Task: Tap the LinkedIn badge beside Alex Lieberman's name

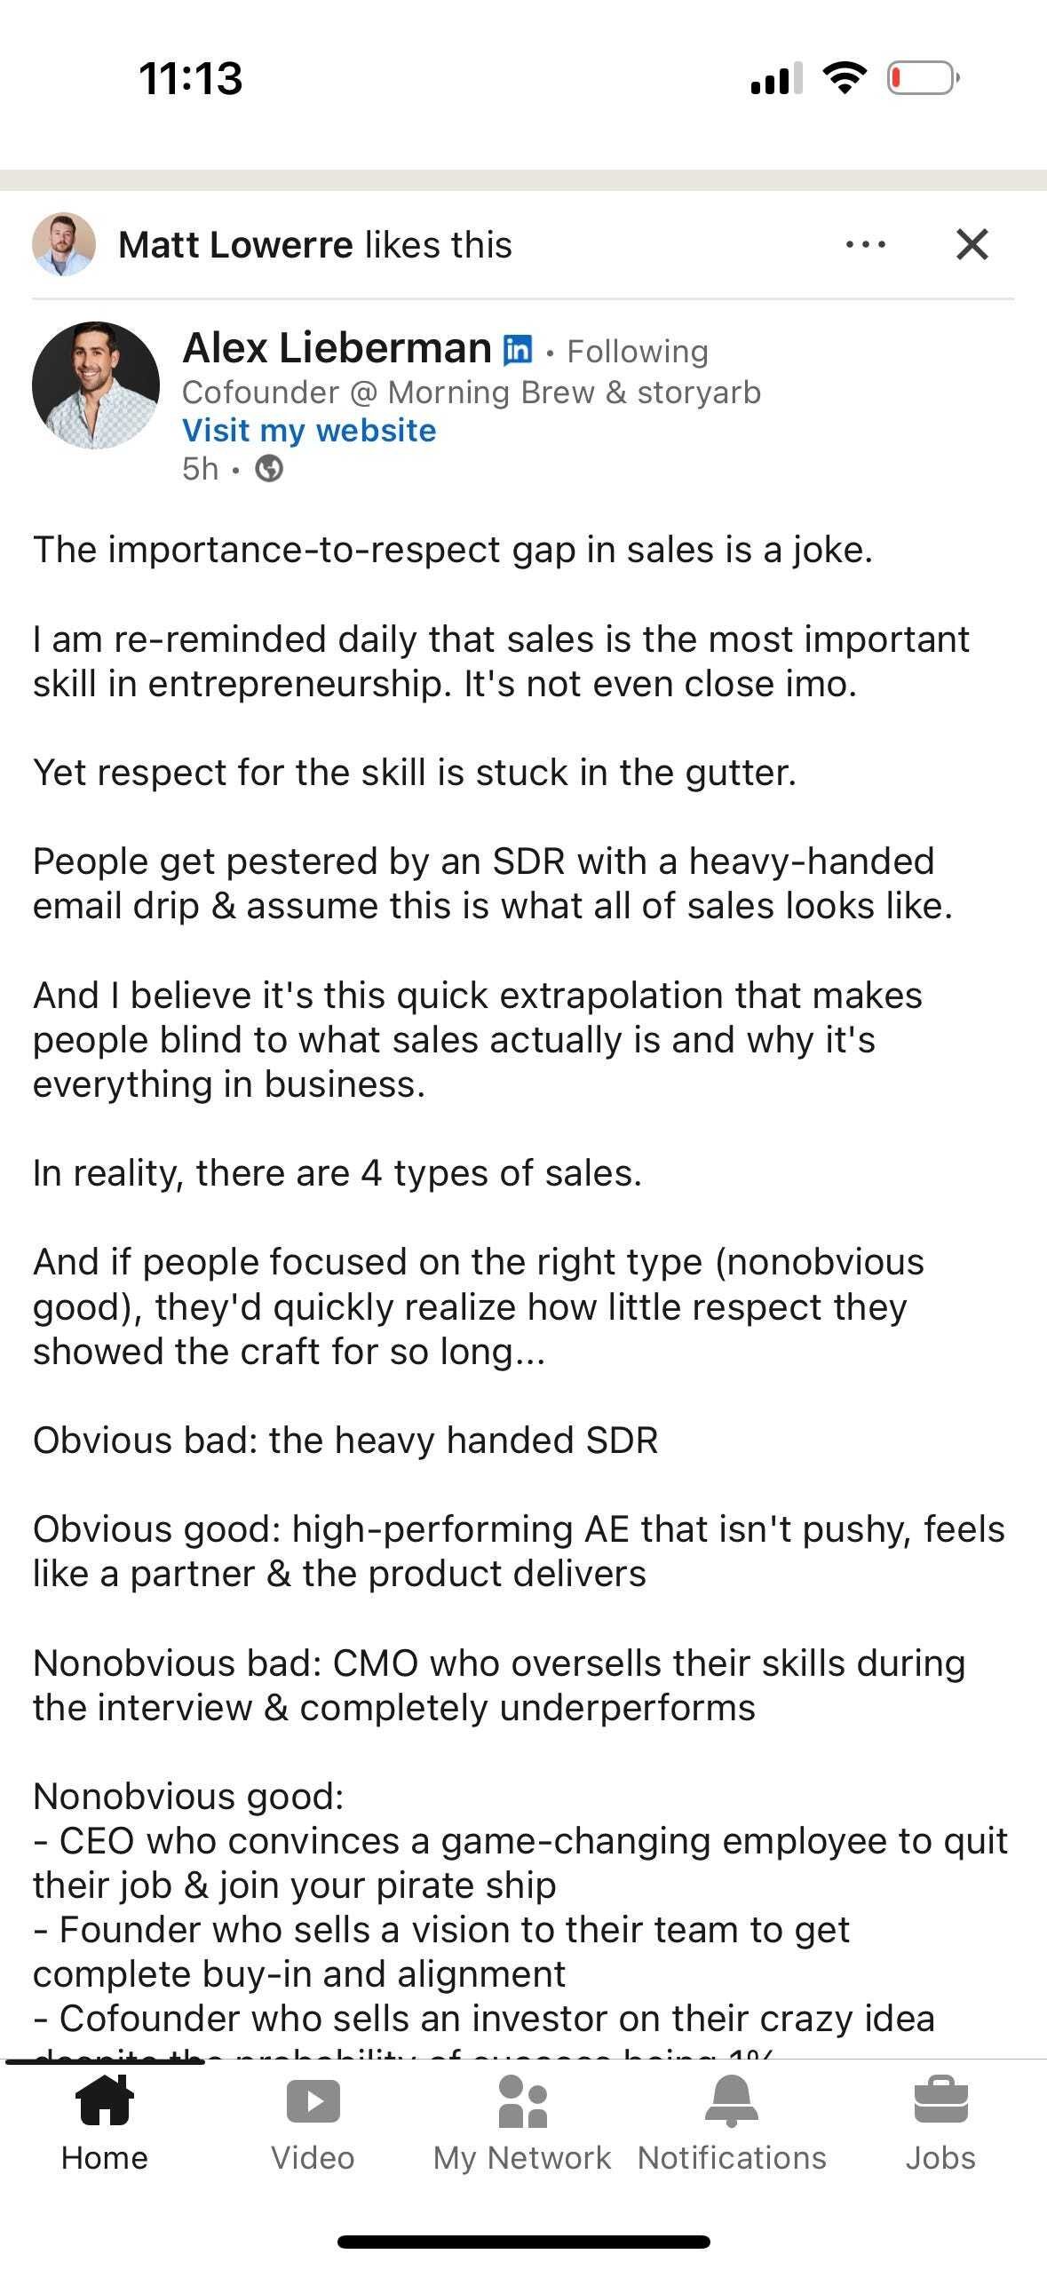Action: [518, 349]
